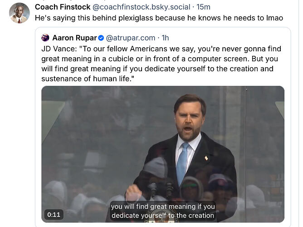Click the 1h timestamp on quoted post
The height and width of the screenshot is (227, 303).
tap(165, 38)
